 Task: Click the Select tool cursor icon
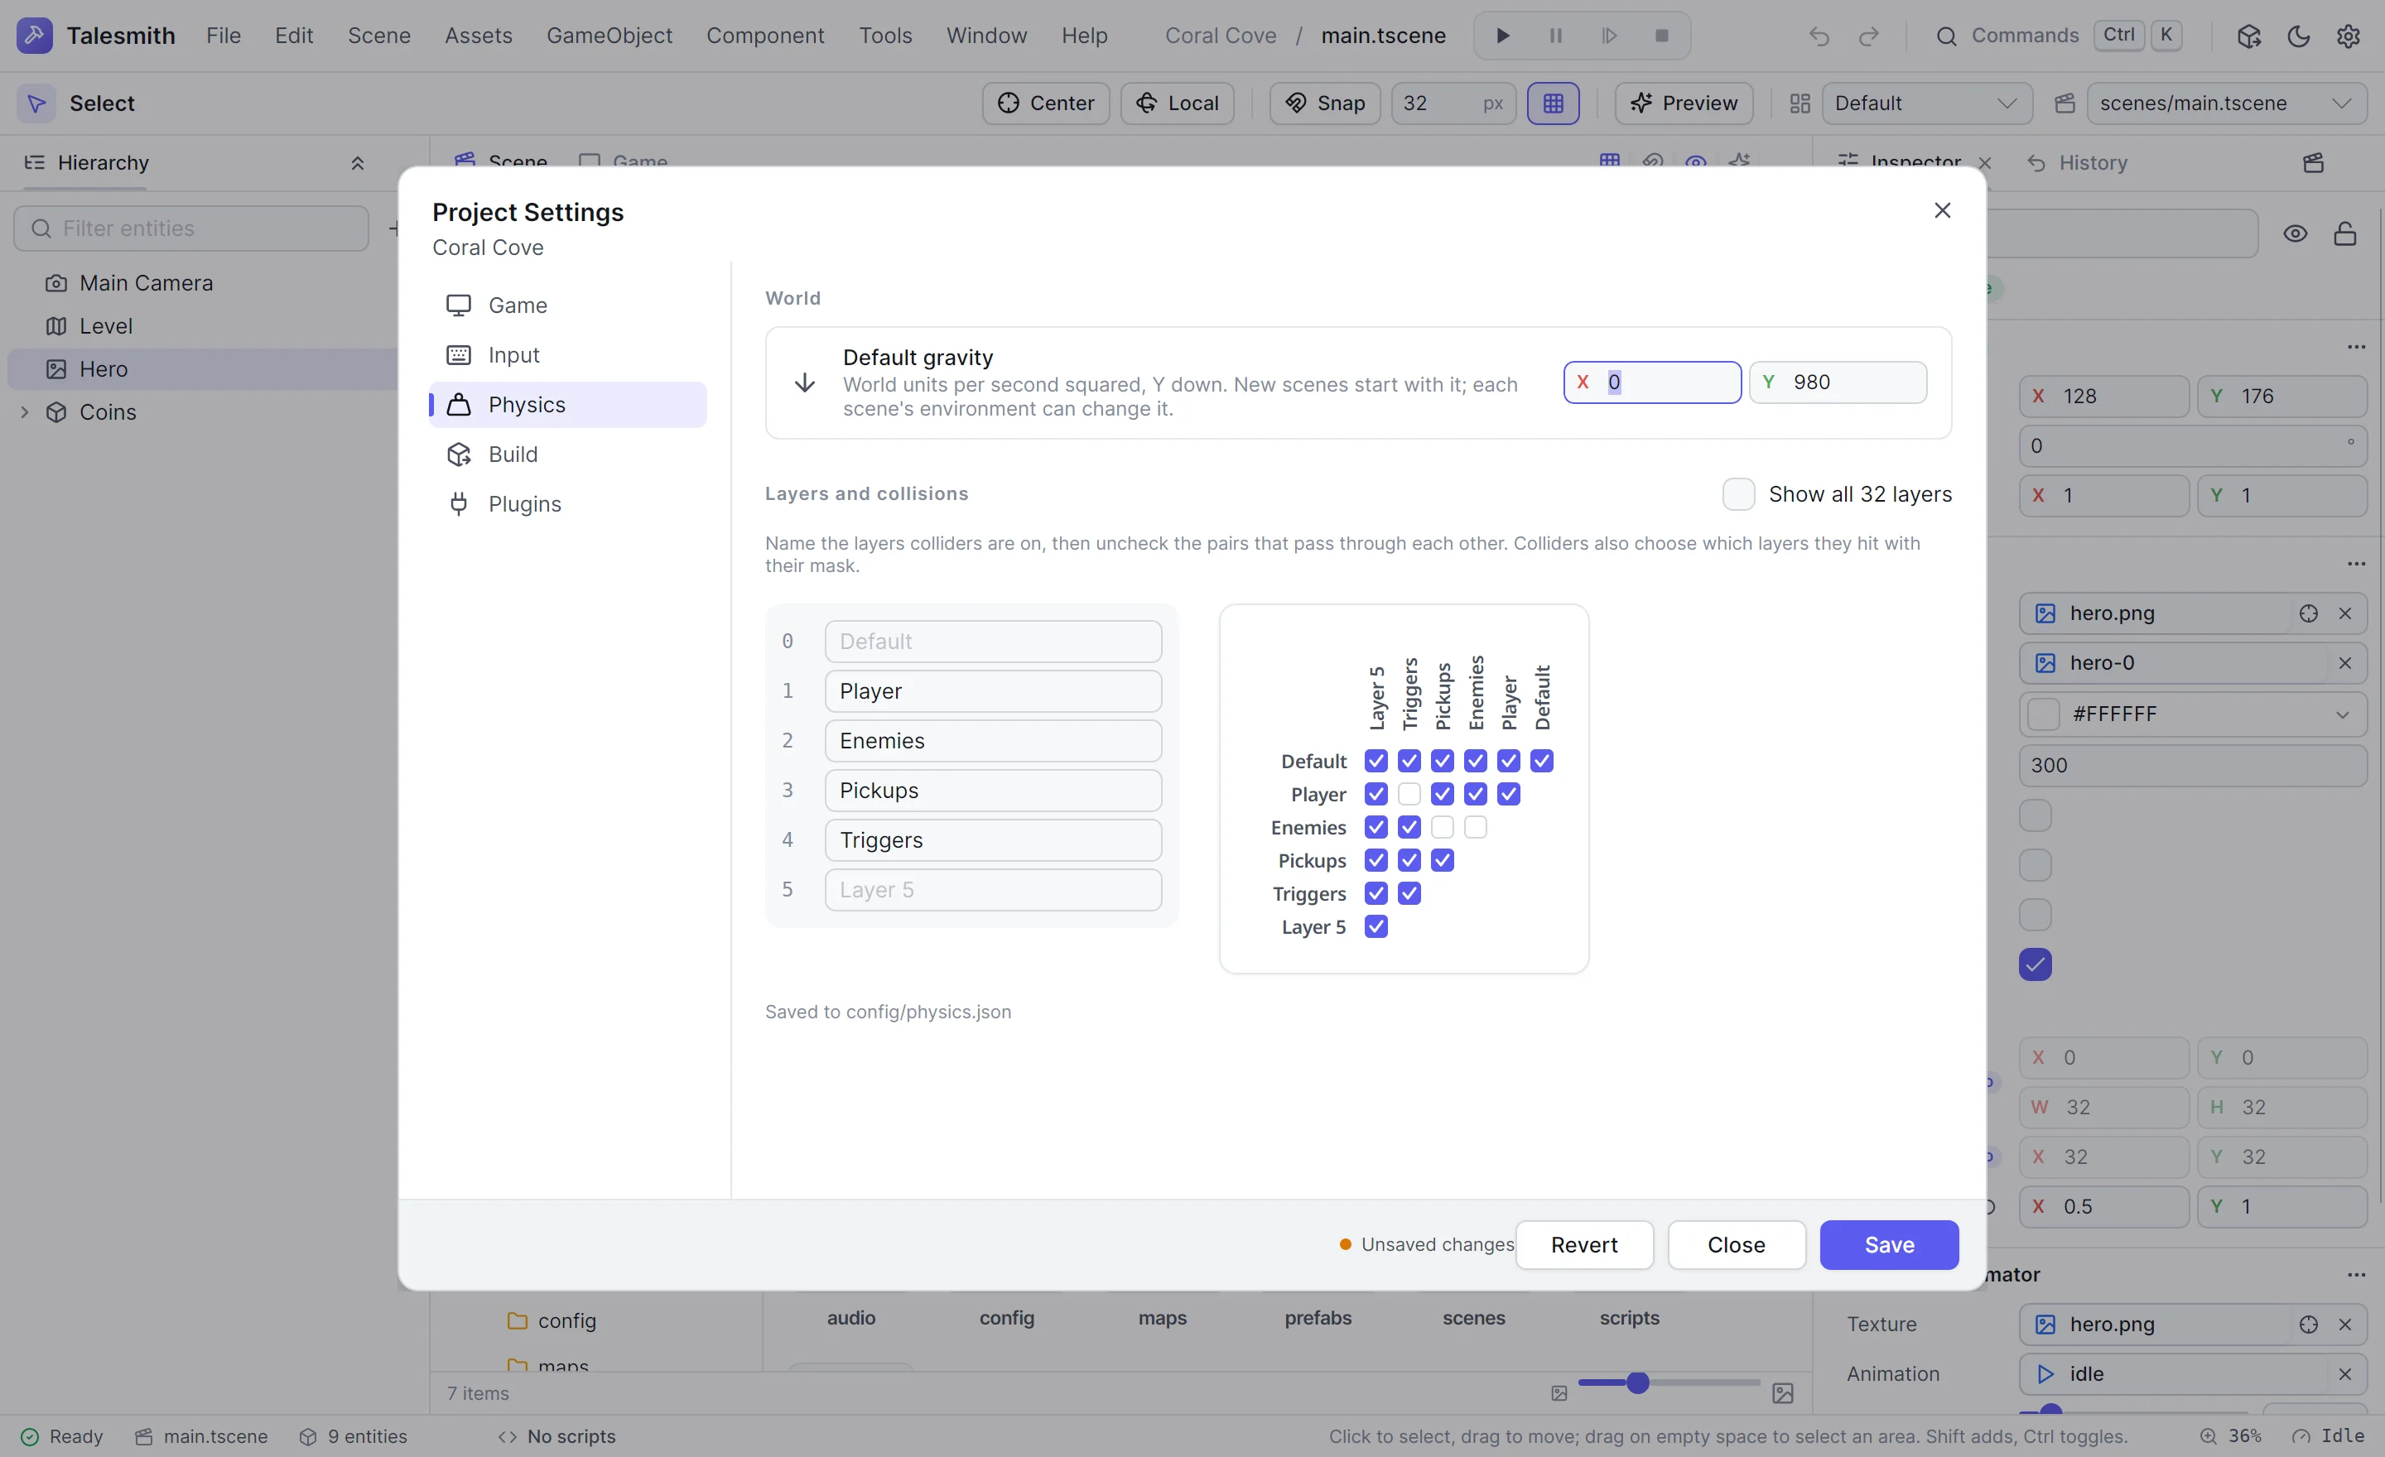pyautogui.click(x=36, y=103)
